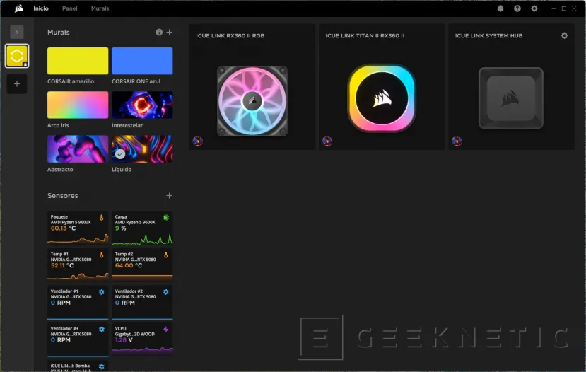Add a new sensor with plus icon
586x372 pixels.
pos(170,195)
